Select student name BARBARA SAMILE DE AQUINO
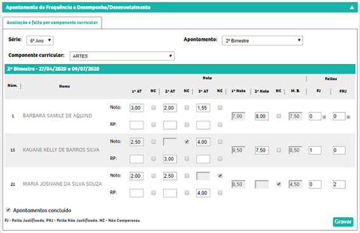 click(x=57, y=116)
